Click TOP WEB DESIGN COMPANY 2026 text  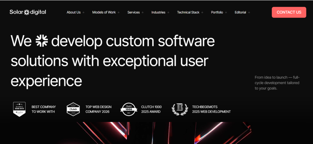tap(98, 109)
